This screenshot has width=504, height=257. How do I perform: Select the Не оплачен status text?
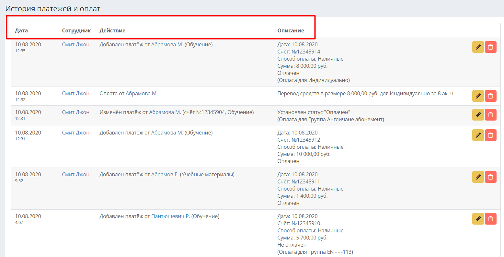[292, 245]
